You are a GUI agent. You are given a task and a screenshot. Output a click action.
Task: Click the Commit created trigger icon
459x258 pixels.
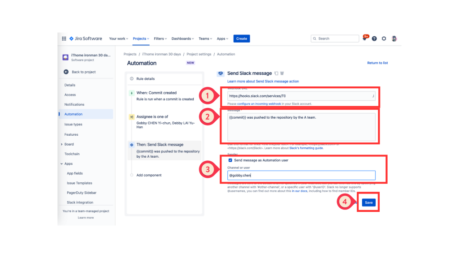pos(132,93)
